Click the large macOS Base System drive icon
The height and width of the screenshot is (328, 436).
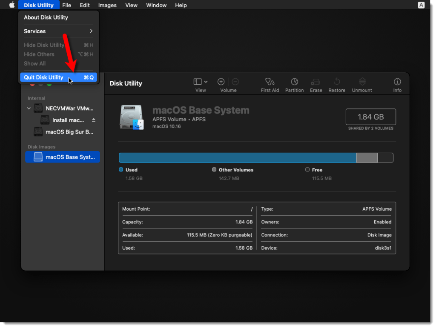pos(132,117)
